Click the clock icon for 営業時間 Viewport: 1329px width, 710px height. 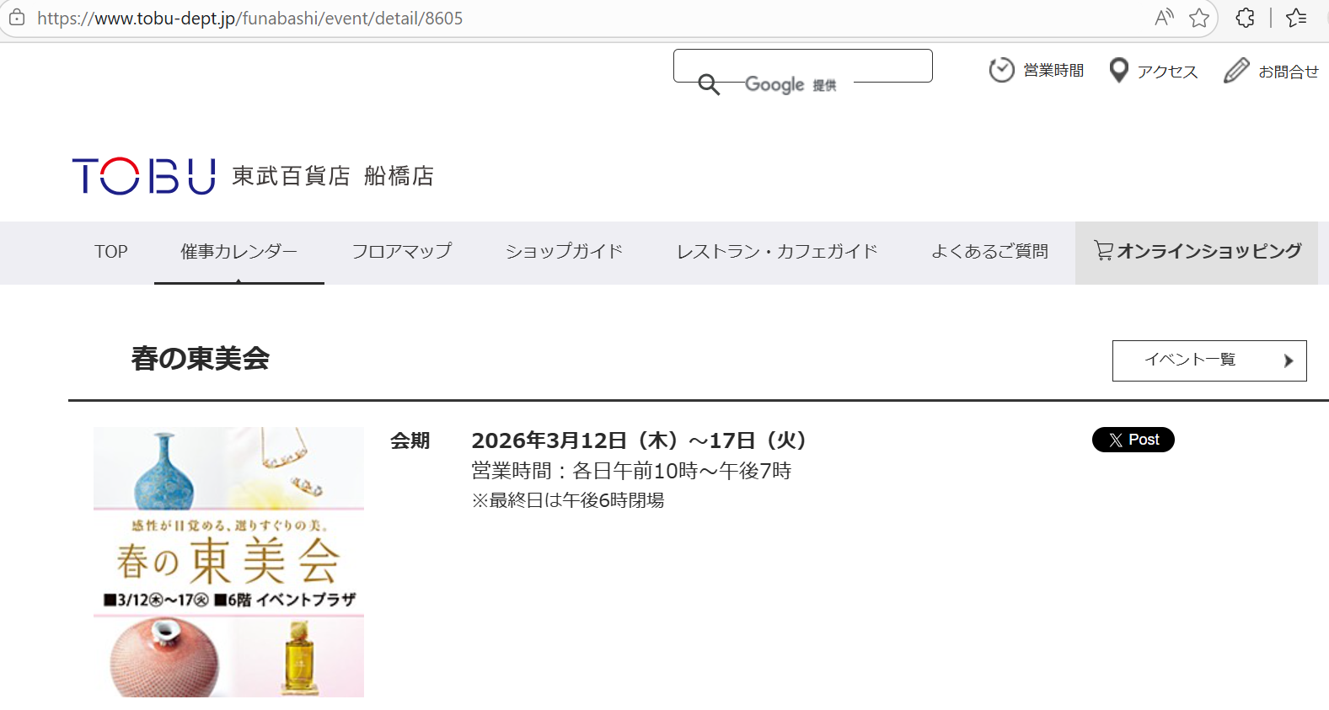(x=1001, y=70)
